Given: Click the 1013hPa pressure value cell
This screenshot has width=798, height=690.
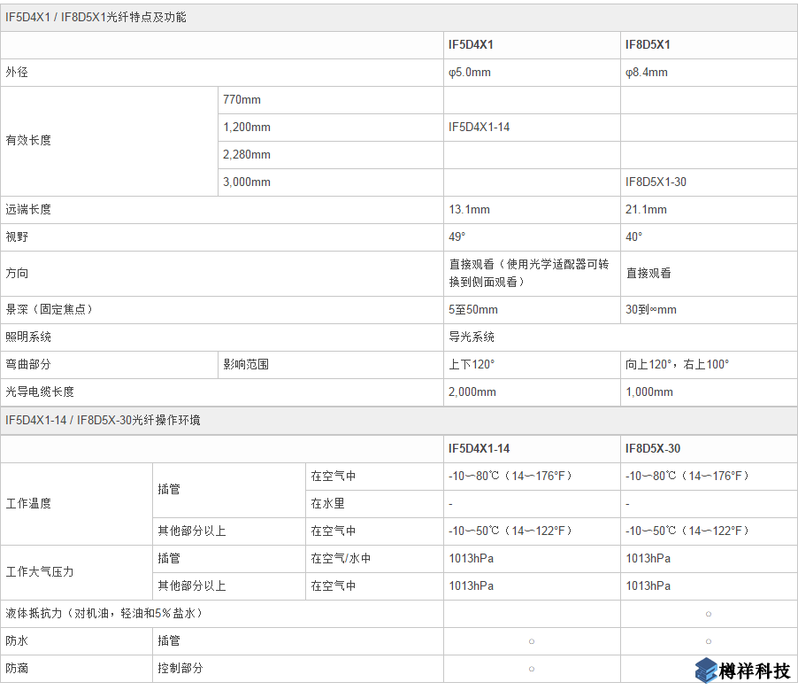Looking at the screenshot, I should pos(466,558).
